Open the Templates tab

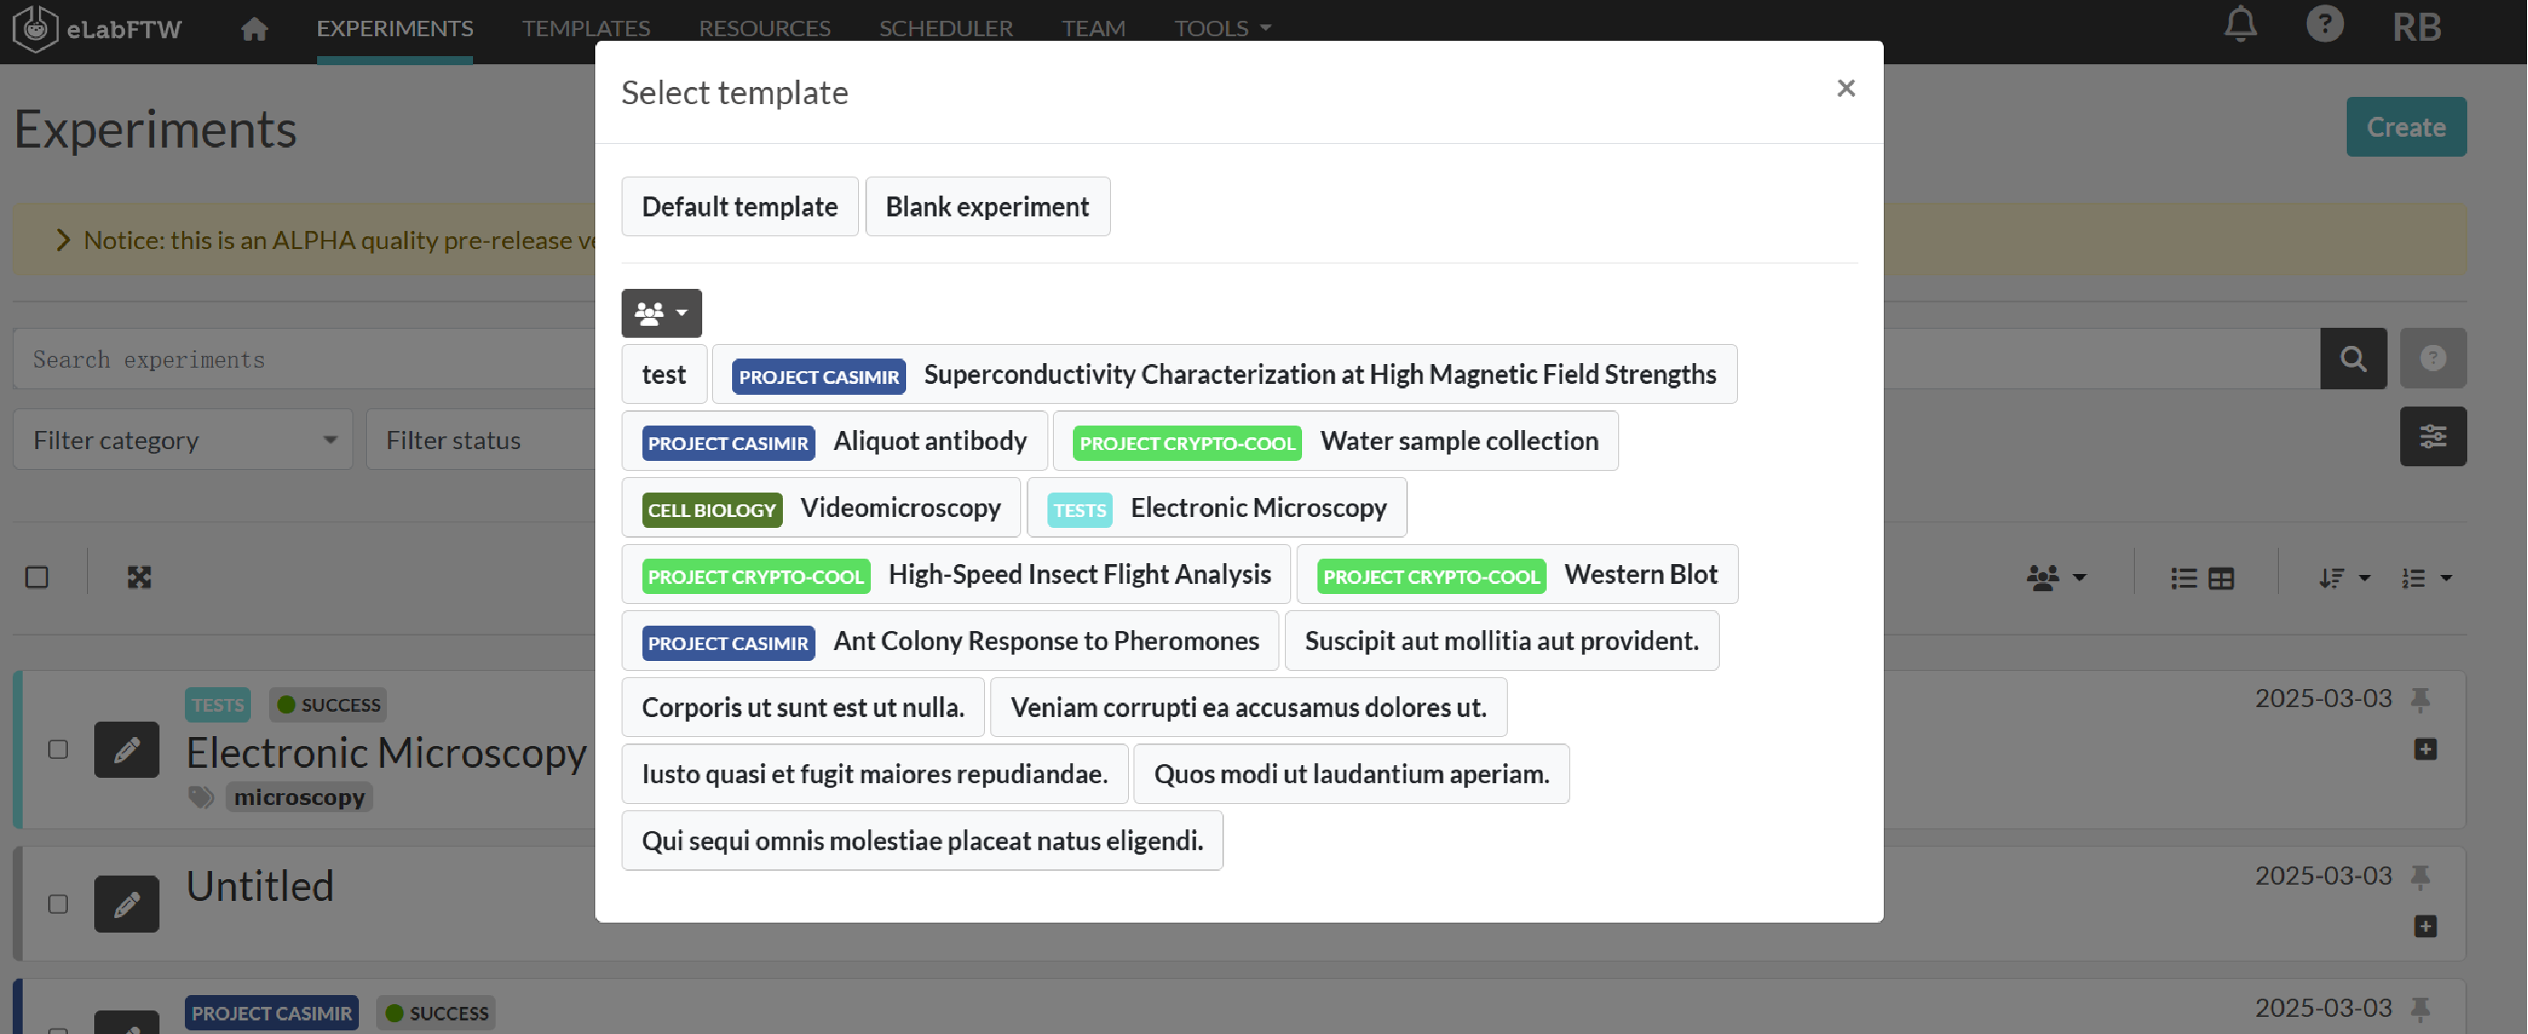tap(586, 28)
